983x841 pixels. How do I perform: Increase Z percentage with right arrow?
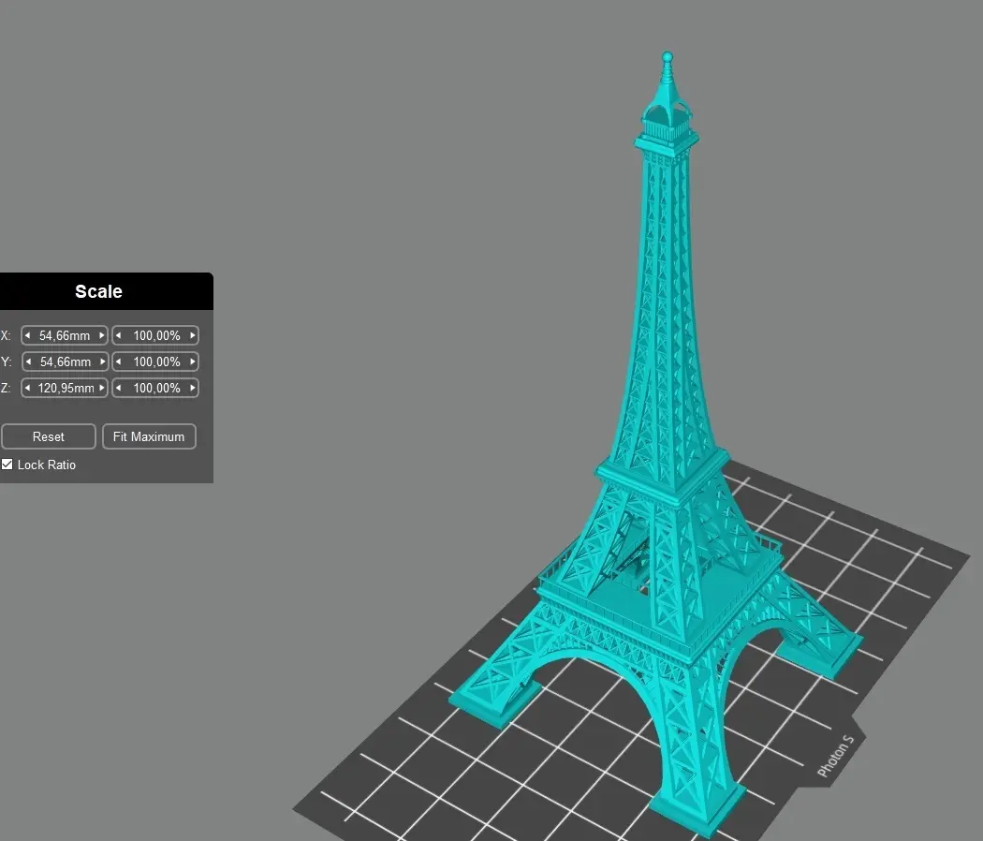coord(193,389)
